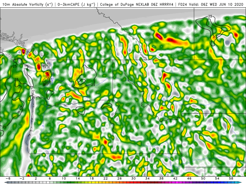Viewport: 246px width, 184px height.
Task: Click the "College of DuPage NEXLAB" header text
Action: 125,4
